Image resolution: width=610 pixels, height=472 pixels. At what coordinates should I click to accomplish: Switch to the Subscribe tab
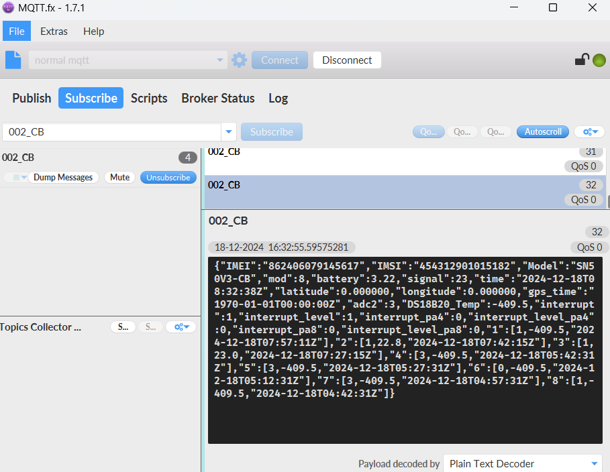[x=91, y=98]
